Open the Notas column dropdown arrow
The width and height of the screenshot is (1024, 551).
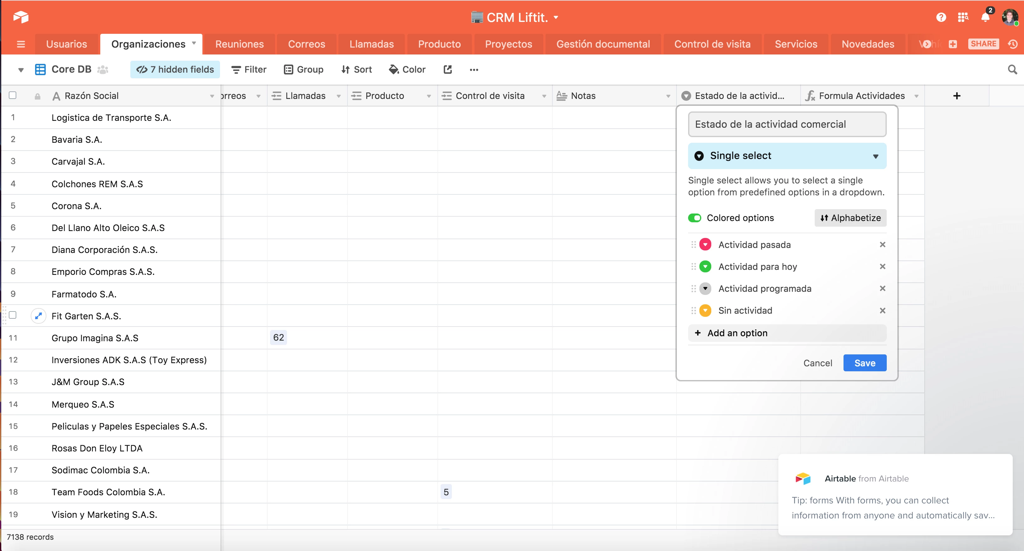(668, 96)
